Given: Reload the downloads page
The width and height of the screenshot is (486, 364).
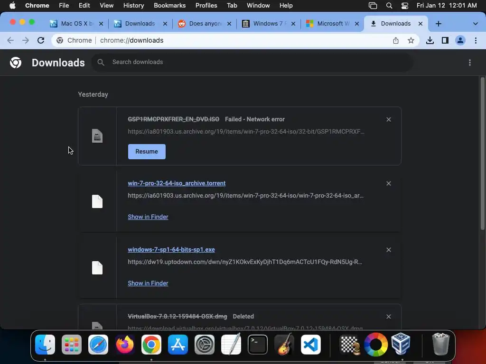Looking at the screenshot, I should coord(41,40).
